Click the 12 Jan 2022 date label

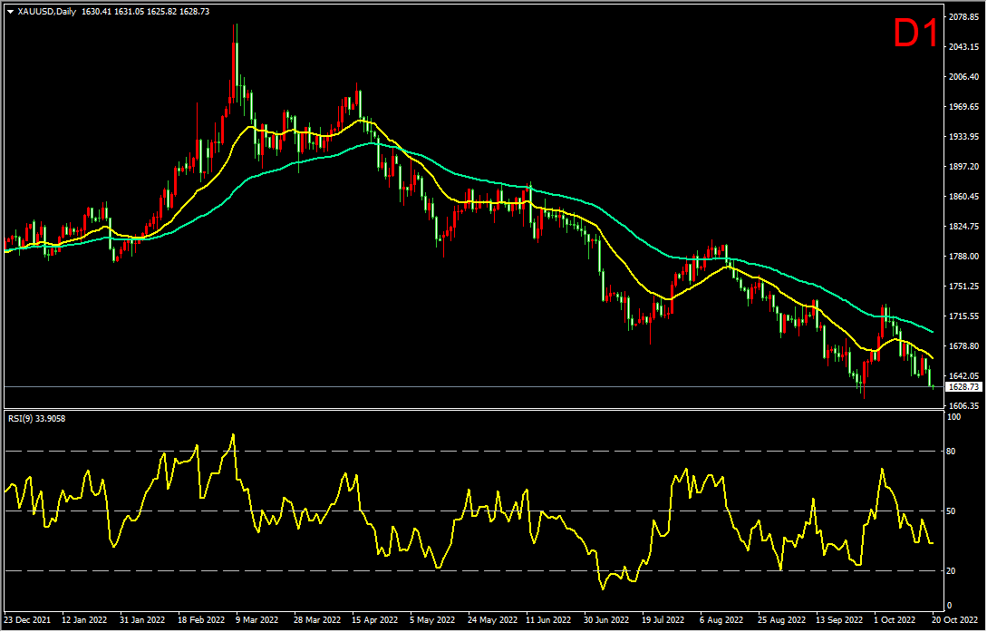pyautogui.click(x=84, y=620)
